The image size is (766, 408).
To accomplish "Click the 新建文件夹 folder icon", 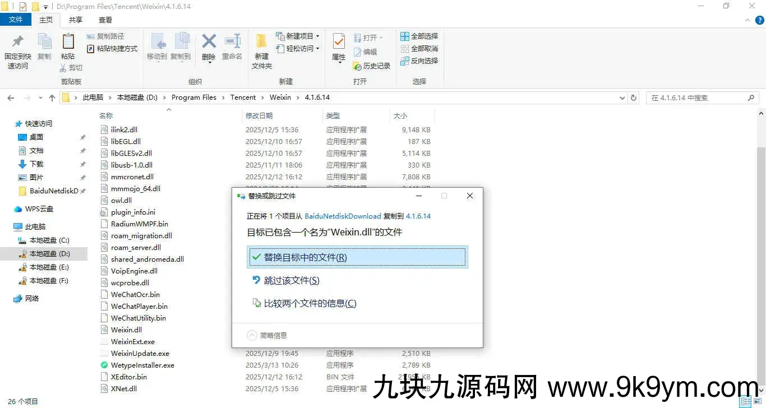I will [261, 42].
